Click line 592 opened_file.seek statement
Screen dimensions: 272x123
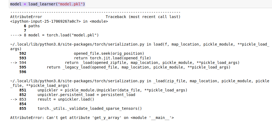[109, 53]
